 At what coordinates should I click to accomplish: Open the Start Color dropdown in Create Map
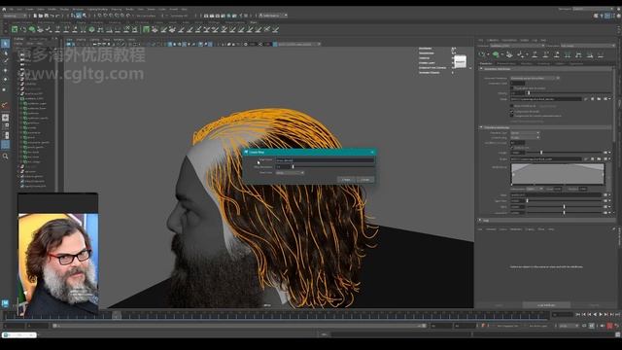coord(290,173)
